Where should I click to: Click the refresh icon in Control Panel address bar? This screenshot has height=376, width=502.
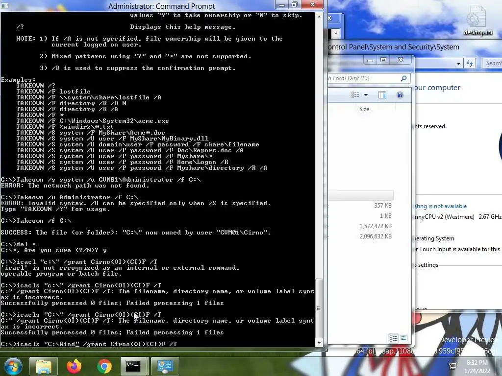470,63
